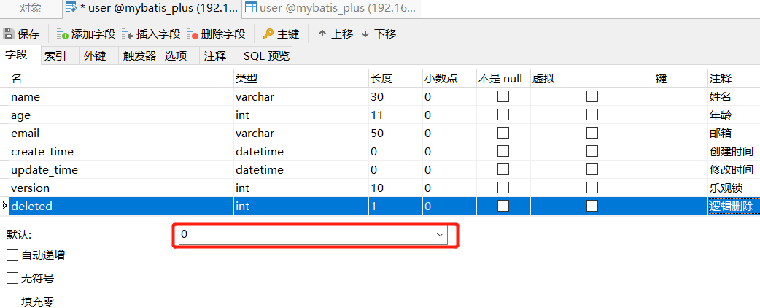Screen dimensions: 760x308
Task: Click the Insert Field (插入字段) icon
Action: point(128,34)
